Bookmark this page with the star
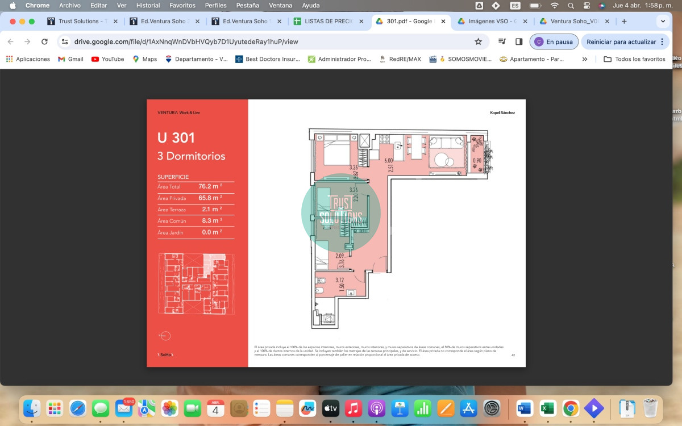 tap(478, 41)
